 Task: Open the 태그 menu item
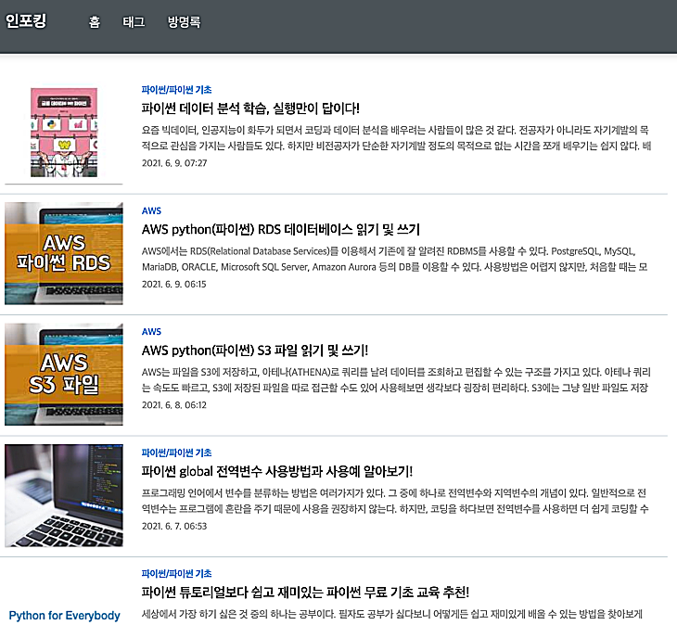134,21
